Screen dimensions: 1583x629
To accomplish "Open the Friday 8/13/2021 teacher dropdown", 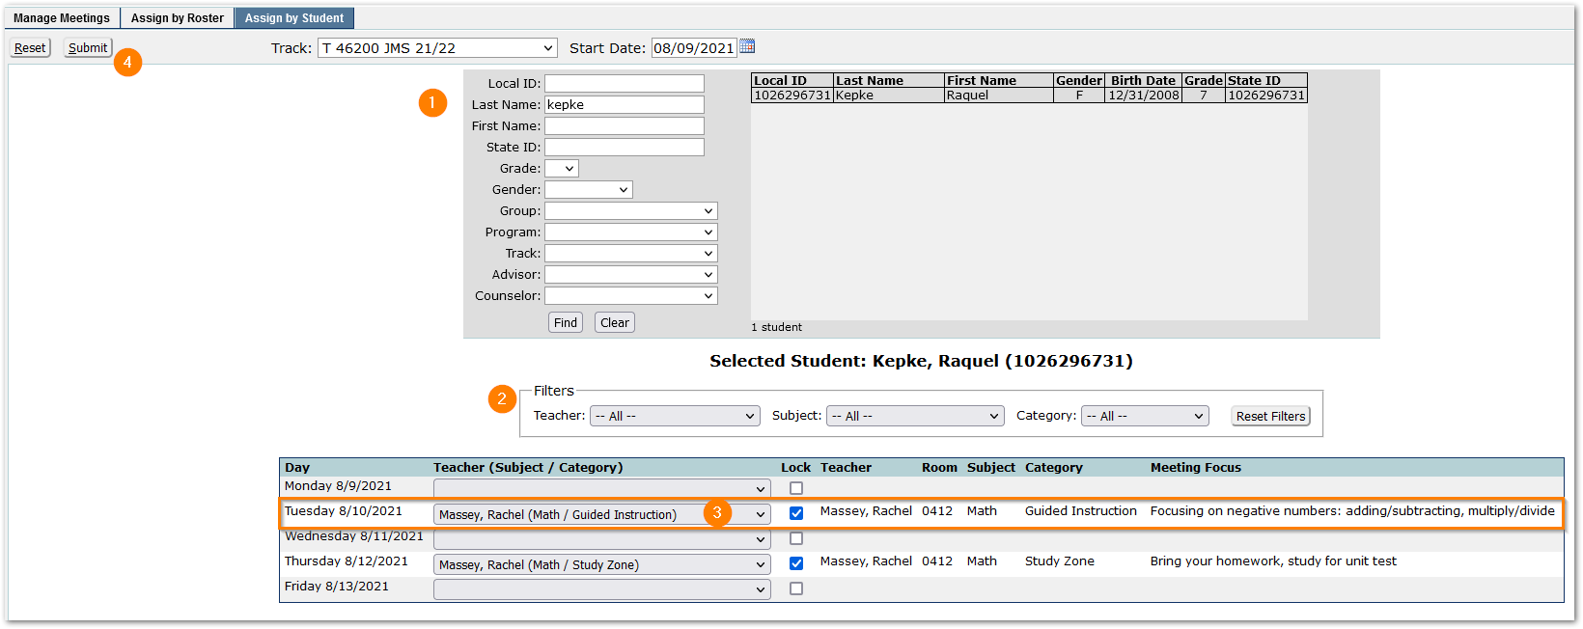I will tap(602, 589).
